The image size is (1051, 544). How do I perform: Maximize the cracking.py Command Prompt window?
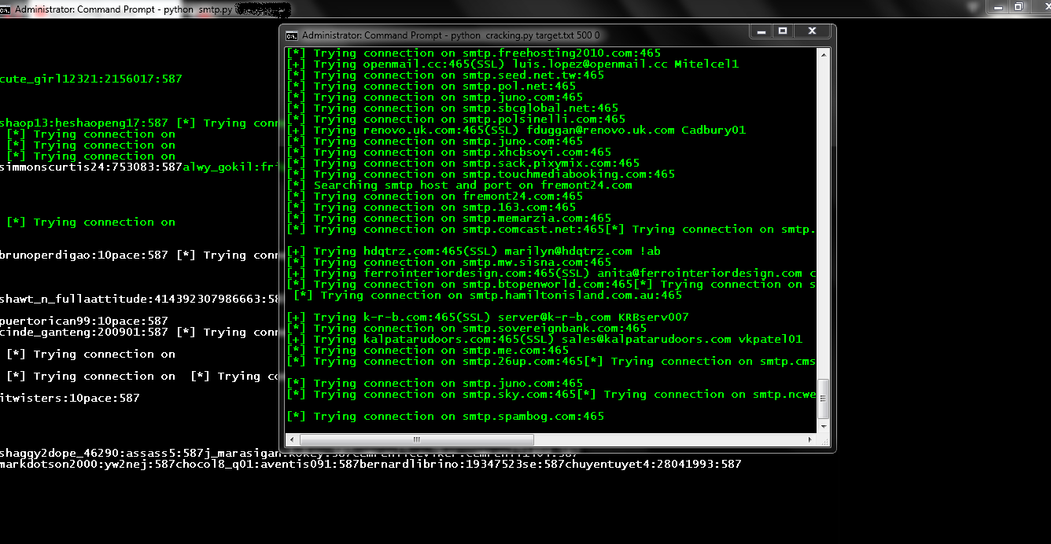782,32
